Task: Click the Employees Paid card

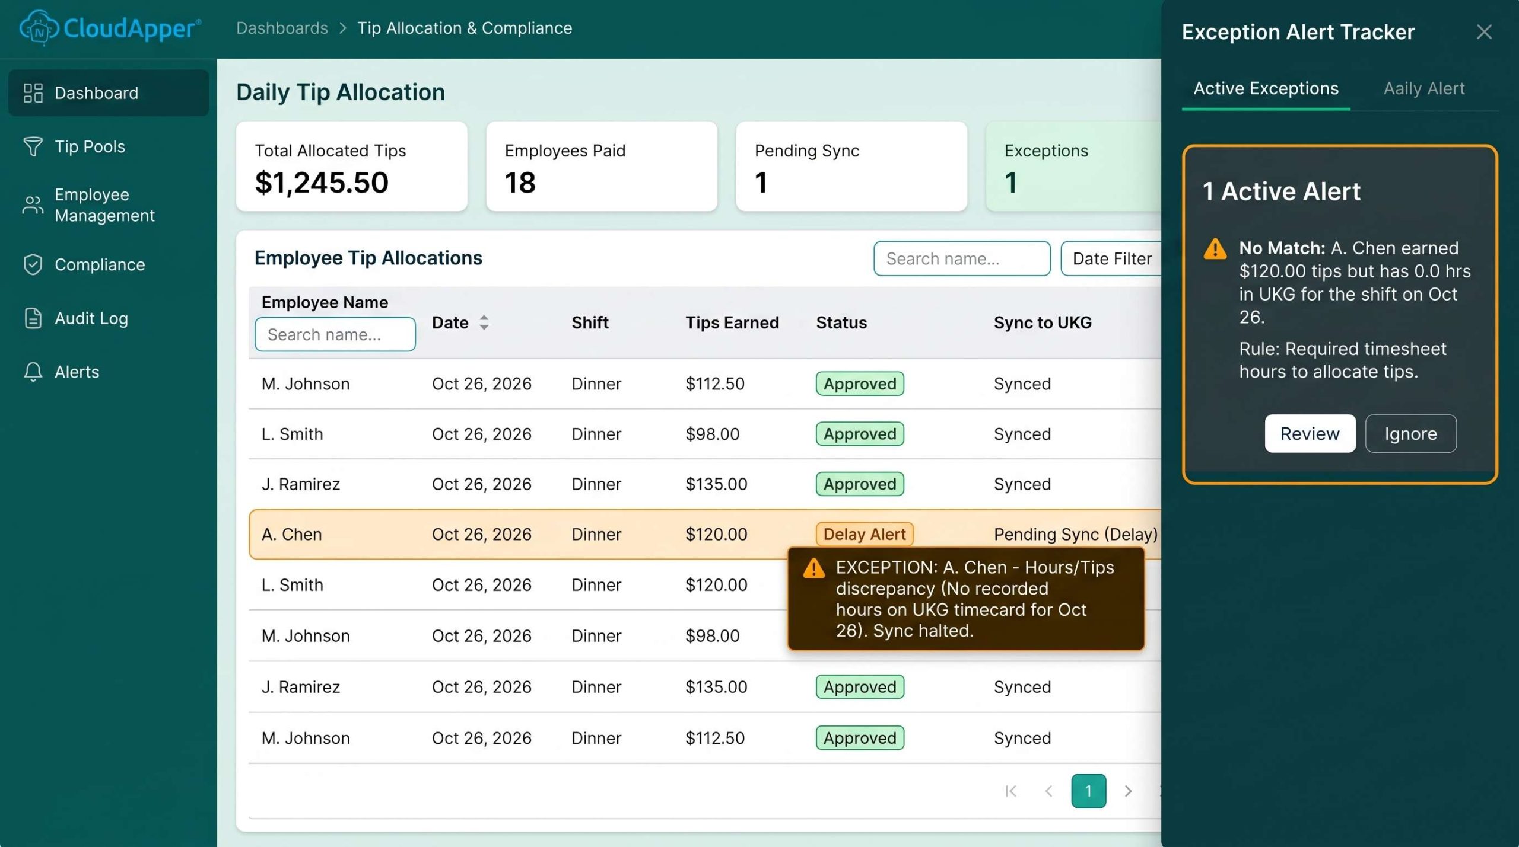Action: pyautogui.click(x=602, y=166)
